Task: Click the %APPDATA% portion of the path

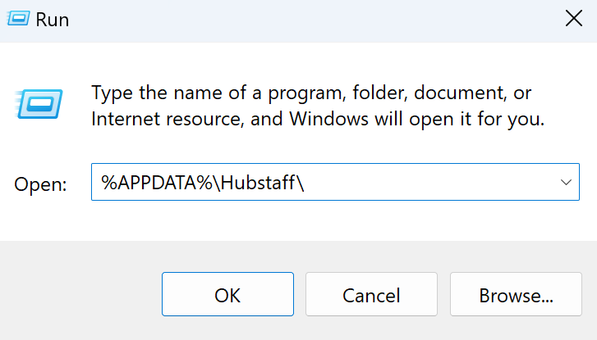Action: (156, 183)
